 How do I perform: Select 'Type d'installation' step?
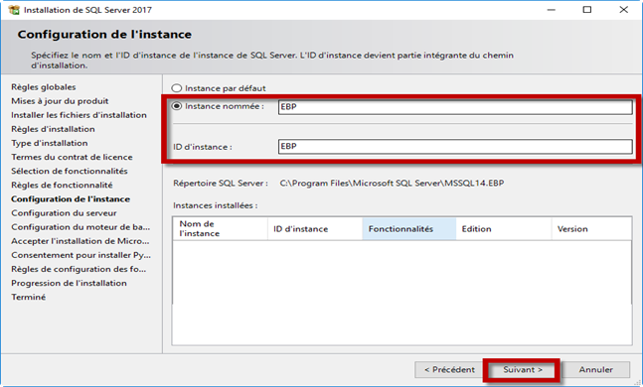tap(50, 143)
